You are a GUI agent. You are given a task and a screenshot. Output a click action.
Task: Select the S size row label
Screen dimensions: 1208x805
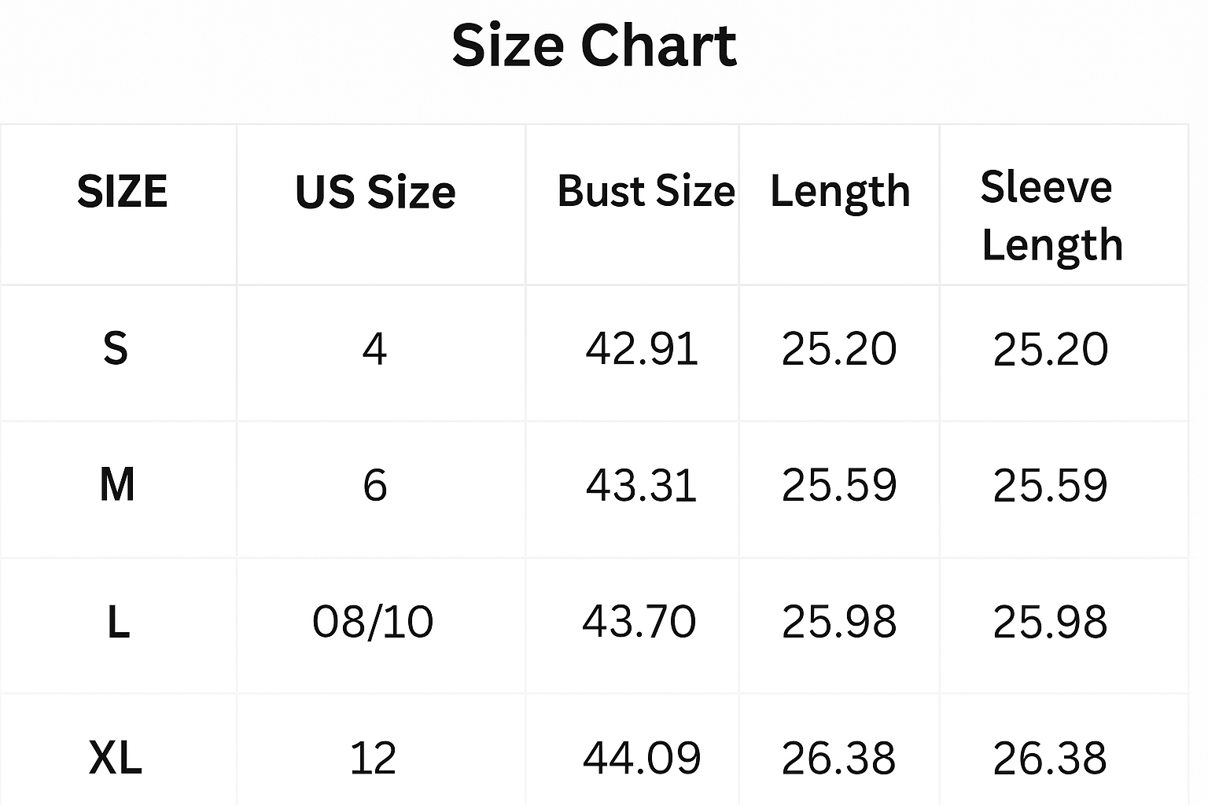116,347
